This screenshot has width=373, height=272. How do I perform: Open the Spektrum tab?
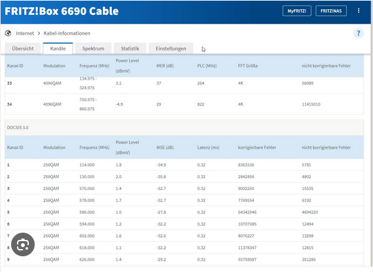[93, 49]
